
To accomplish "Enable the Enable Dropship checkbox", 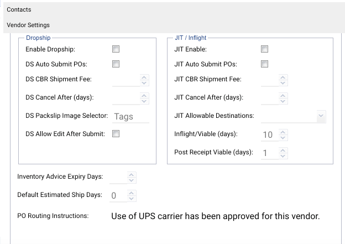I will coord(116,49).
